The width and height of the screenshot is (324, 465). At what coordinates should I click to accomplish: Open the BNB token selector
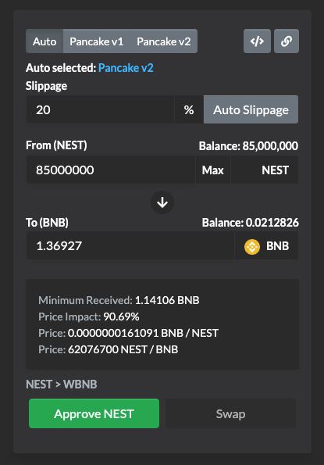pyautogui.click(x=266, y=246)
